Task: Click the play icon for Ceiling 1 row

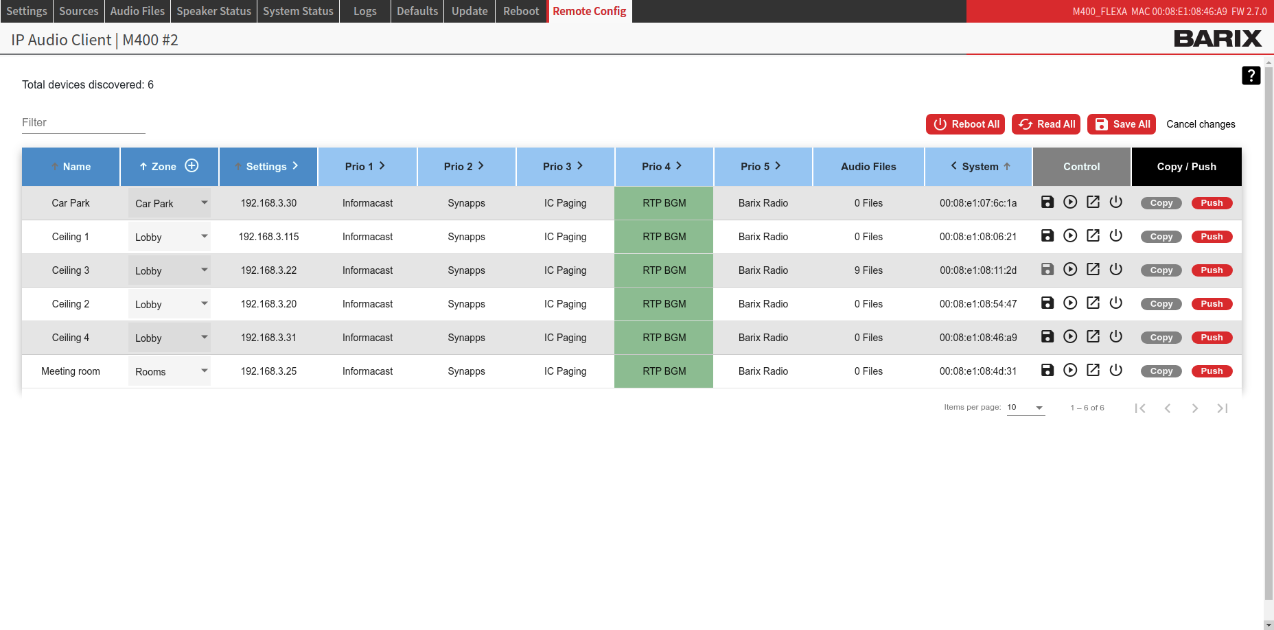Action: (x=1070, y=235)
